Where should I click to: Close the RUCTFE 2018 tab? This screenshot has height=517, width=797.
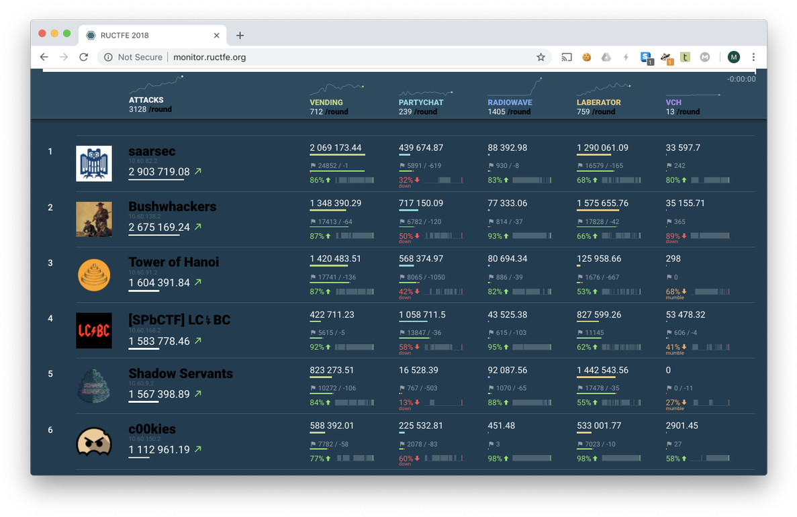(216, 35)
